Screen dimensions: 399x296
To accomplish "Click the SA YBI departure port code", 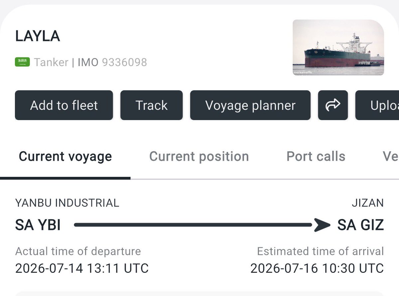I will (x=38, y=225).
